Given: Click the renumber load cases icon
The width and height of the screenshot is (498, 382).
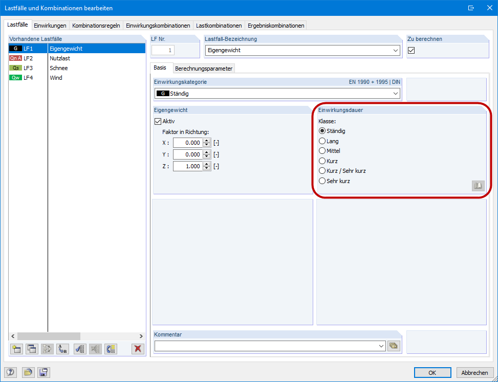Looking at the screenshot, I should (x=62, y=349).
